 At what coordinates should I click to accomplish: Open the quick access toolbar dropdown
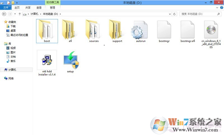point(17,3)
